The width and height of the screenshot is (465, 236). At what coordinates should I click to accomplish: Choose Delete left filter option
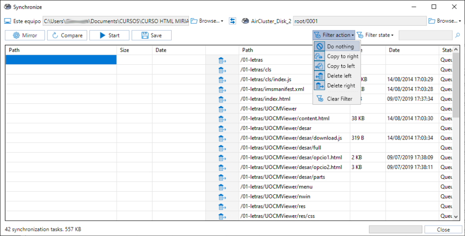(x=336, y=76)
